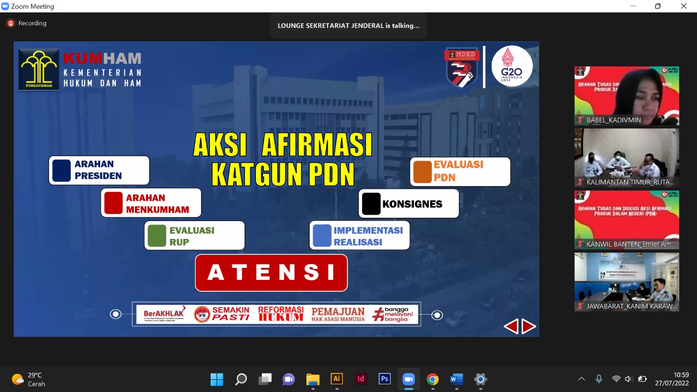Open Windows Search from taskbar

tap(241, 379)
